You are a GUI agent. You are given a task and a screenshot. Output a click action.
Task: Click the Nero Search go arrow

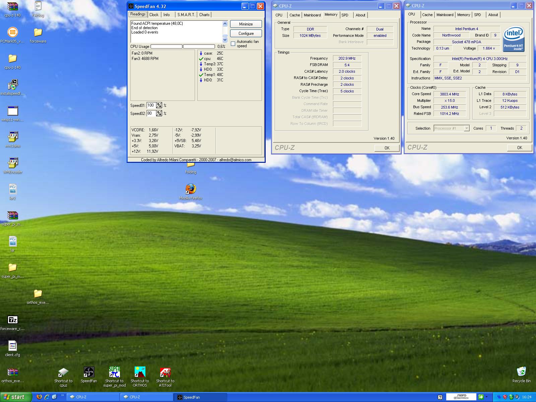pos(481,397)
